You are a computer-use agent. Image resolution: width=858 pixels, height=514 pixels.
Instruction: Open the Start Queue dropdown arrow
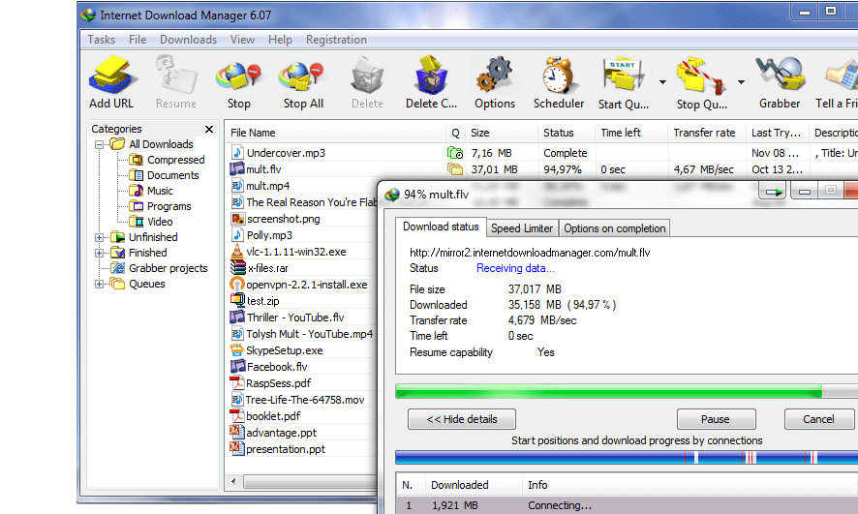[x=662, y=82]
